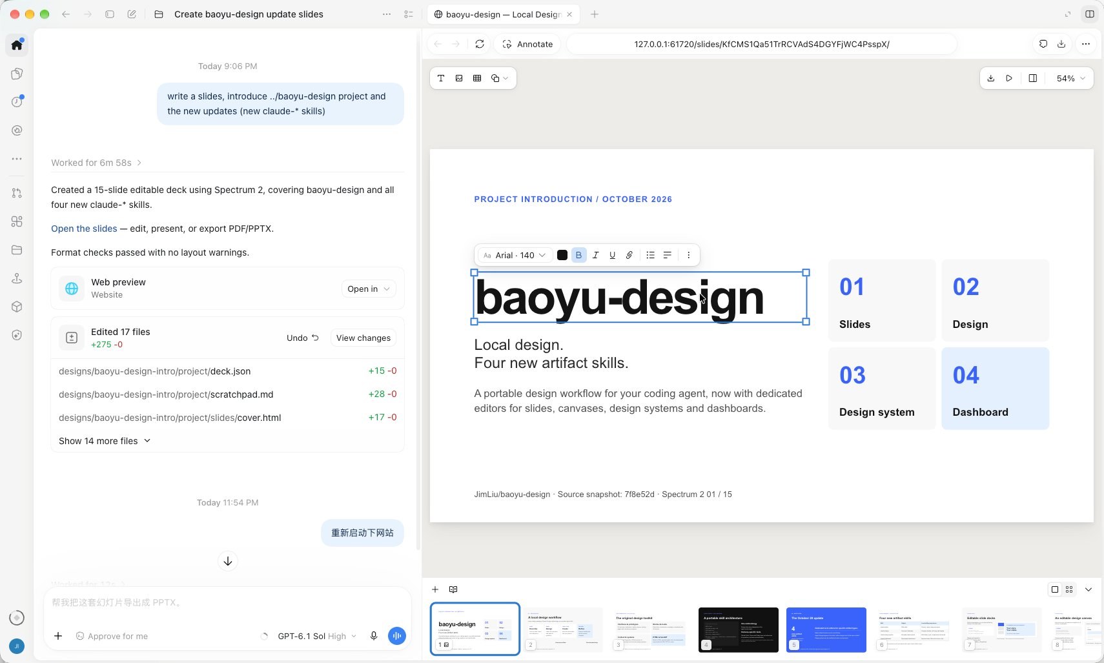The height and width of the screenshot is (663, 1104).
Task: Open the scratchpad.md file row
Action: 227,394
